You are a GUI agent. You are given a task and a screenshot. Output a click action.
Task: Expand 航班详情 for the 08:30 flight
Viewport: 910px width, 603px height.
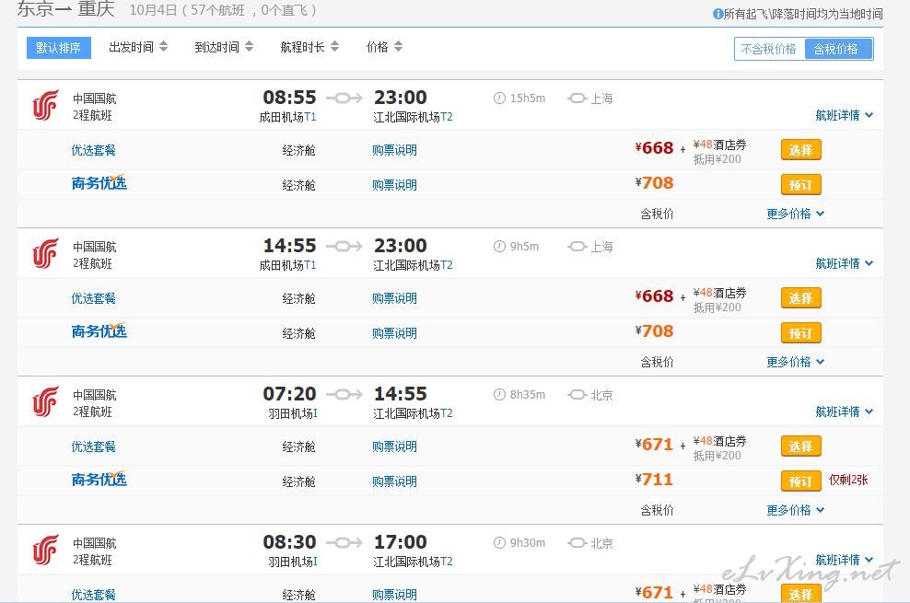point(844,560)
